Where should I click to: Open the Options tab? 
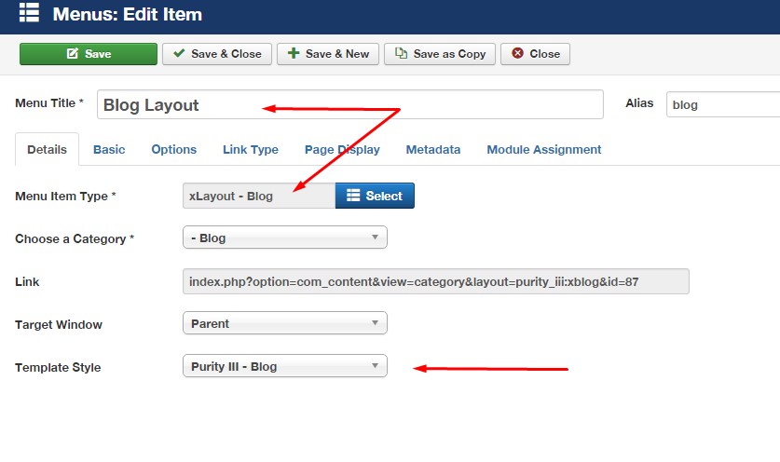point(174,149)
